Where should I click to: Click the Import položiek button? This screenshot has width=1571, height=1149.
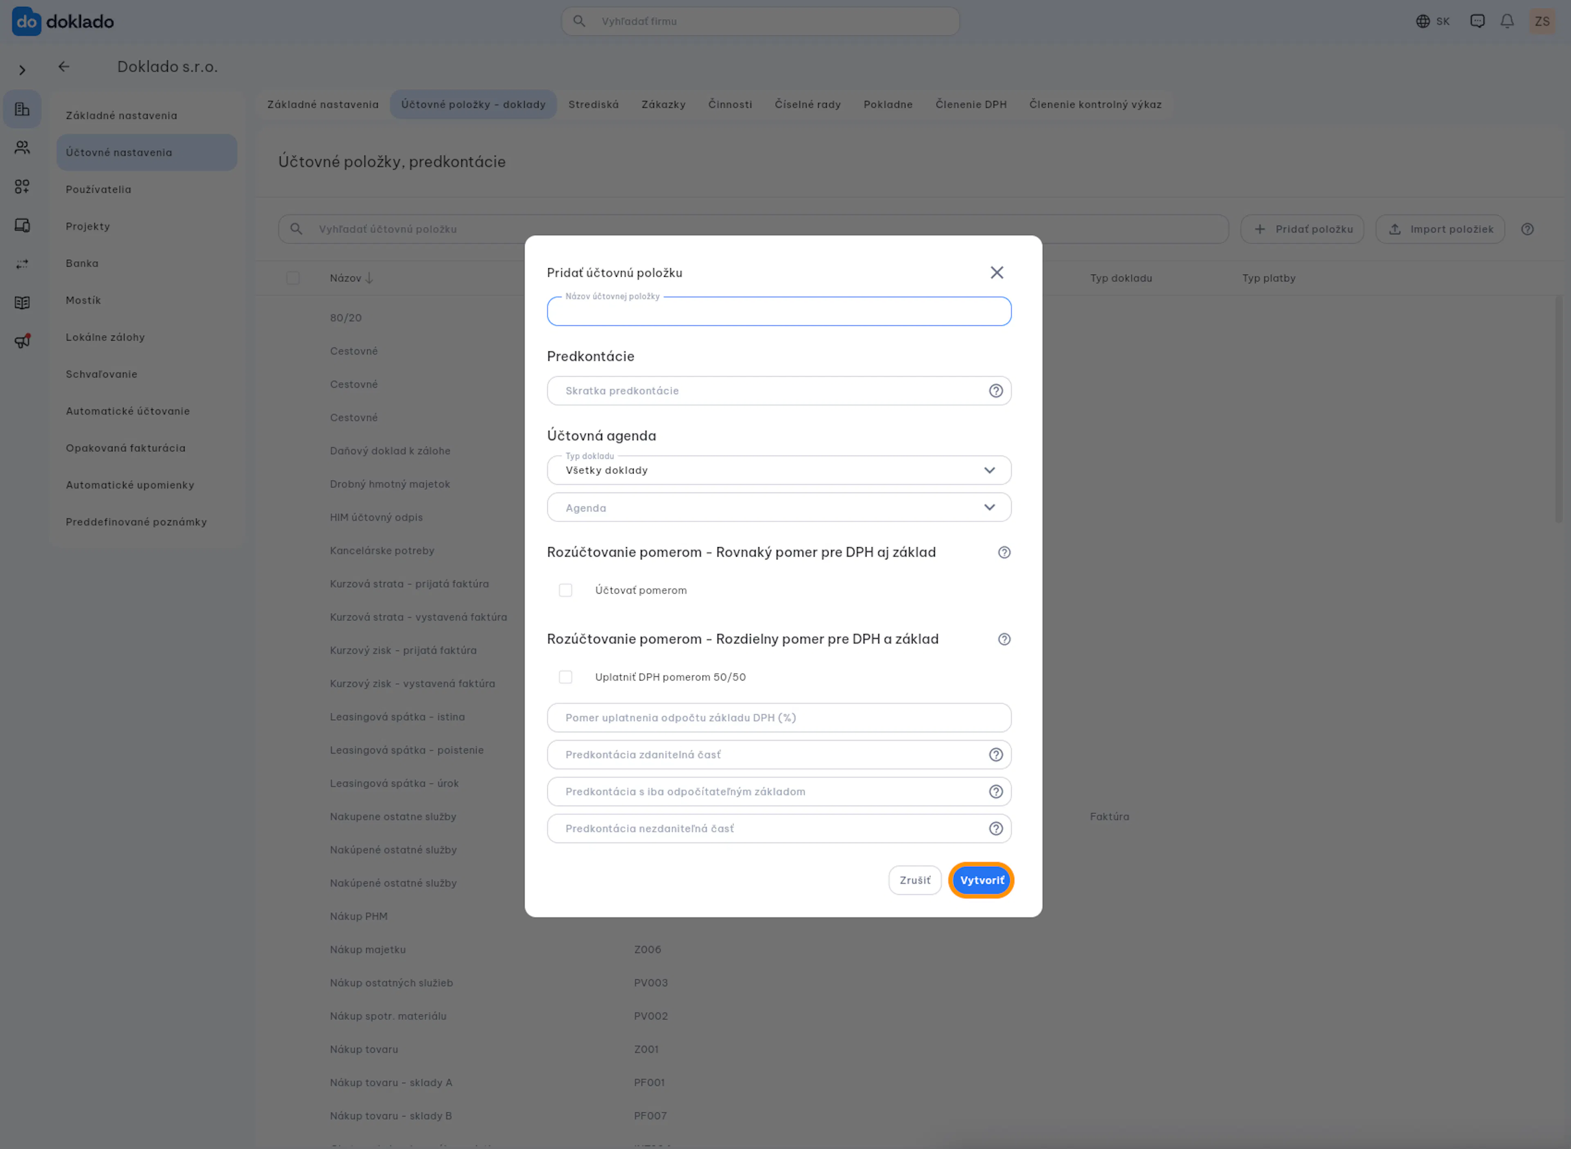pos(1440,229)
